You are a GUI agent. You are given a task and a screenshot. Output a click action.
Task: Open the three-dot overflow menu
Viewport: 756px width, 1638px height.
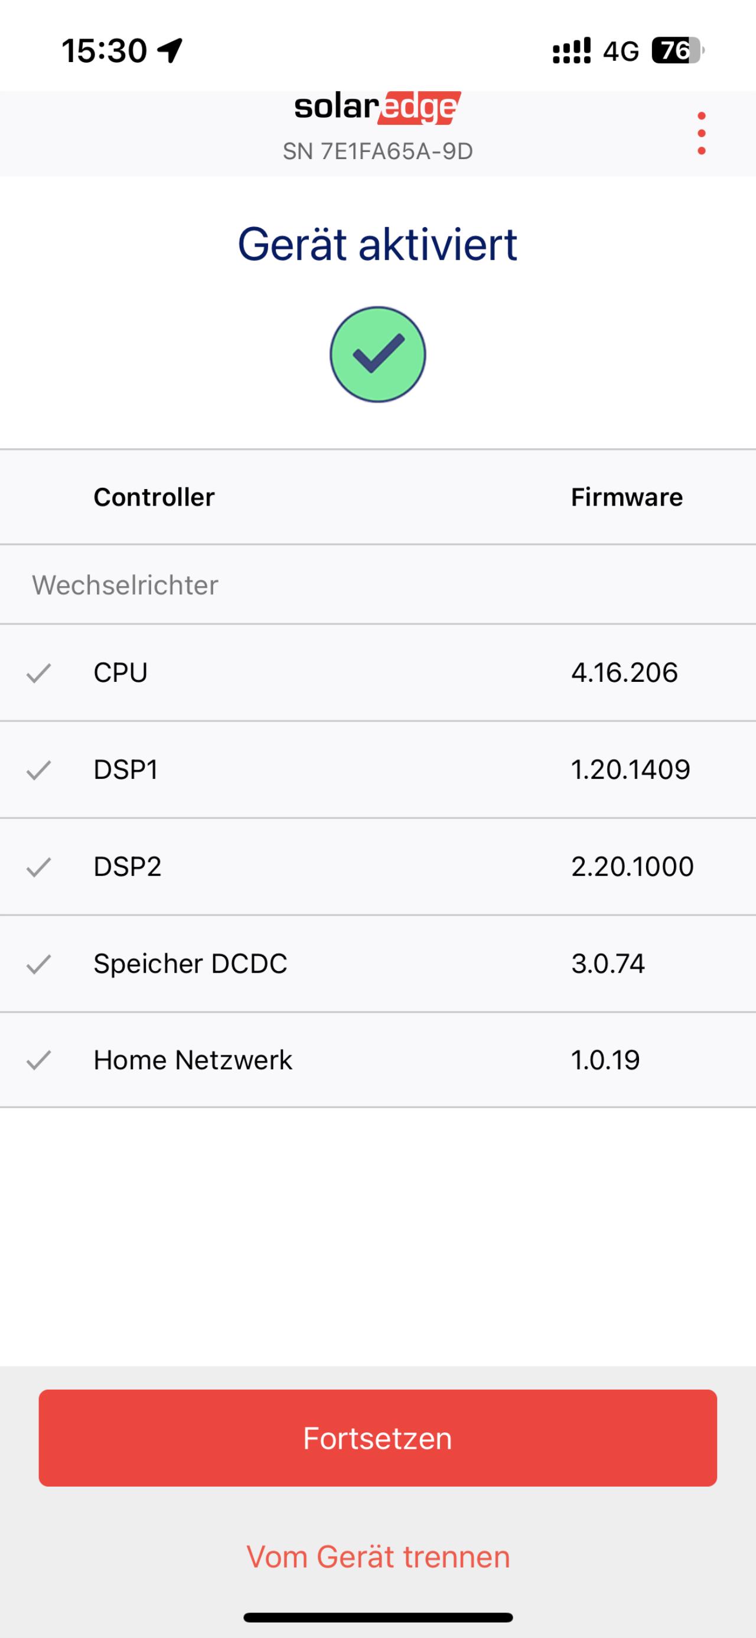701,134
